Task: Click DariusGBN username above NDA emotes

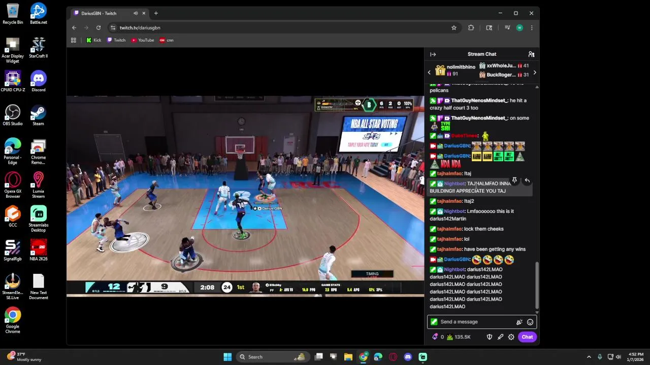Action: coord(457,156)
